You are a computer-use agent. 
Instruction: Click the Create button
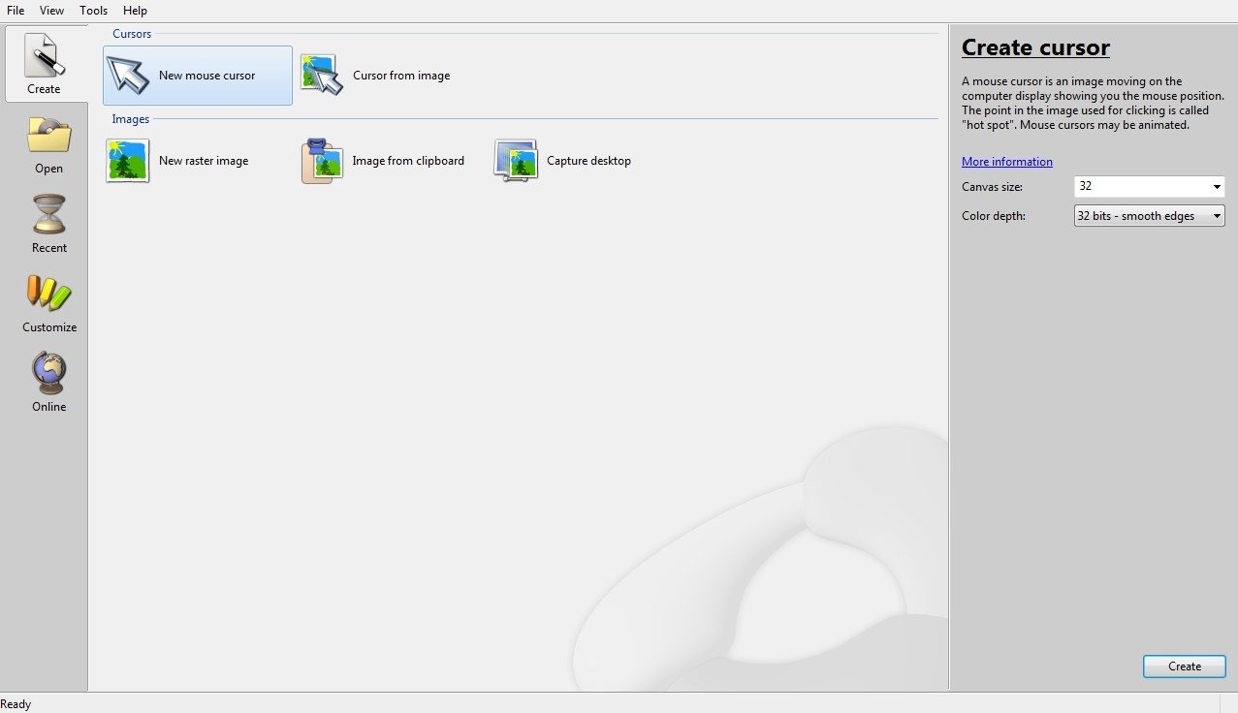coord(1184,666)
